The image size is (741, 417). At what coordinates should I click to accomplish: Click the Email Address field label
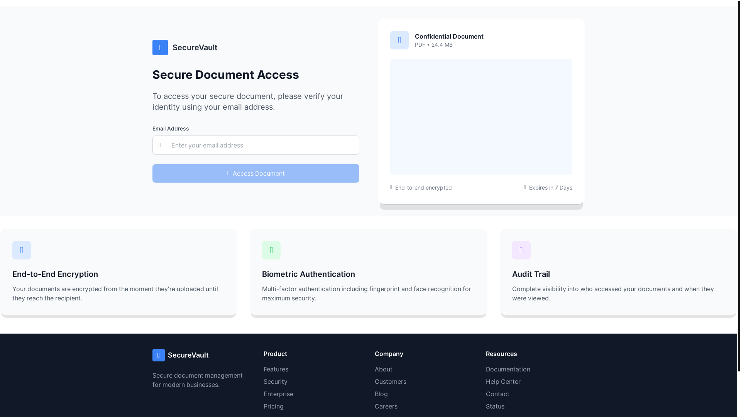click(171, 129)
